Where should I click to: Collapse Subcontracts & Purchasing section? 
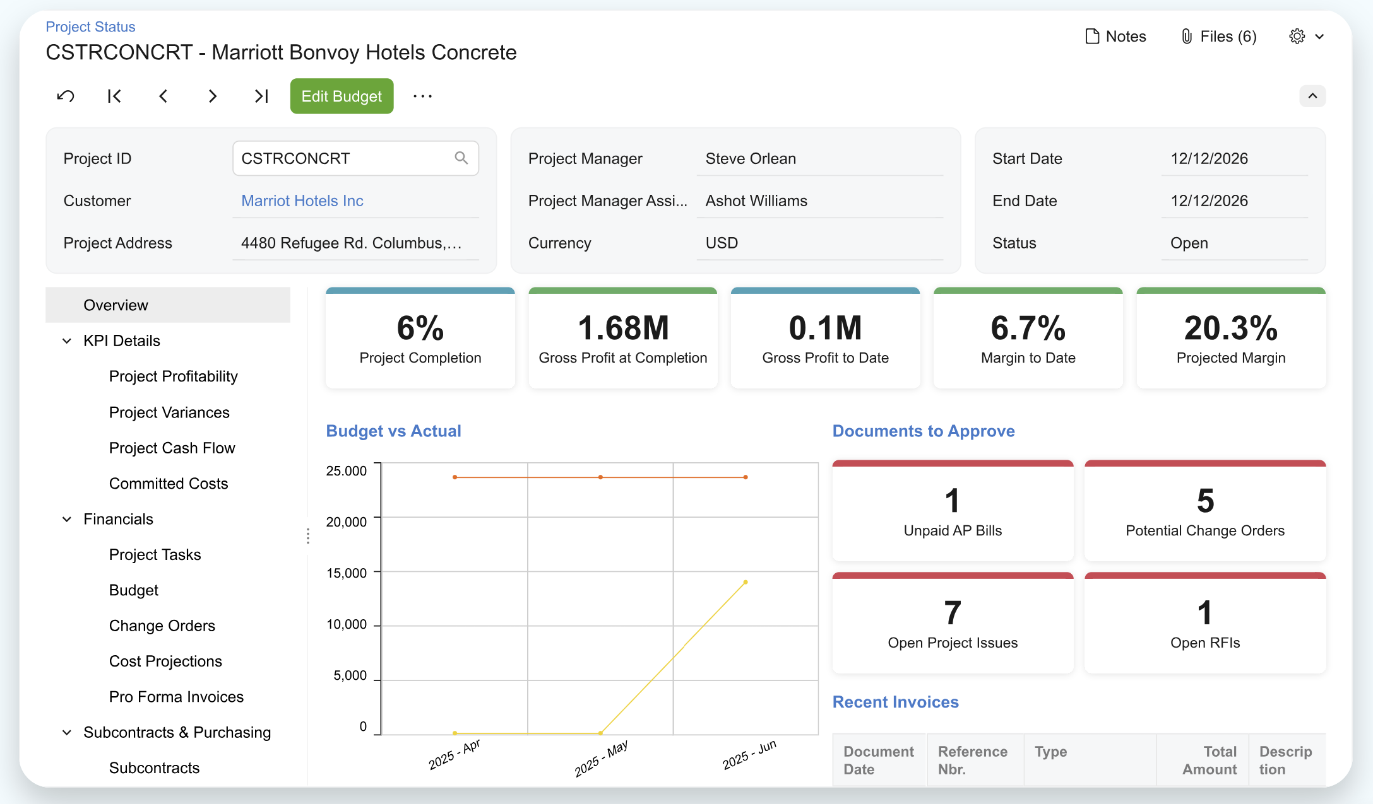[67, 732]
